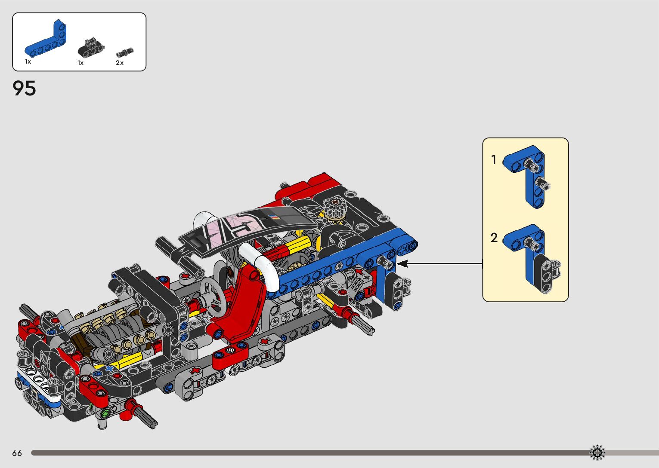Click the step number 95
The width and height of the screenshot is (659, 468).
click(24, 89)
